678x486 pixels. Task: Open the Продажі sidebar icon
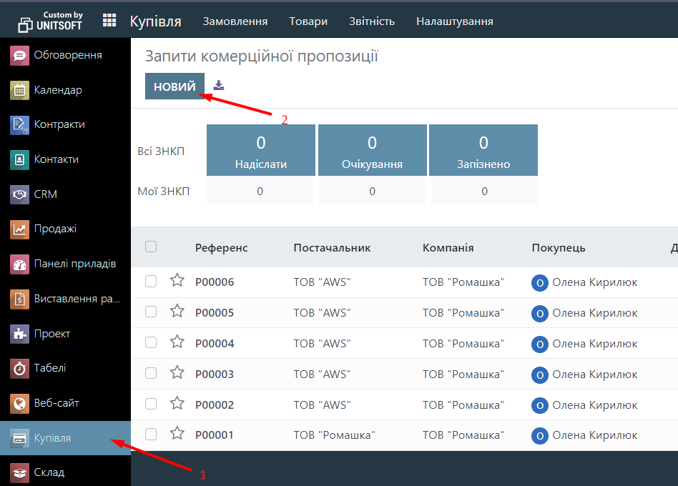tap(20, 229)
